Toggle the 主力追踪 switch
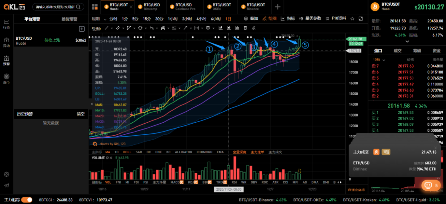446x204 pixels. tap(27, 200)
